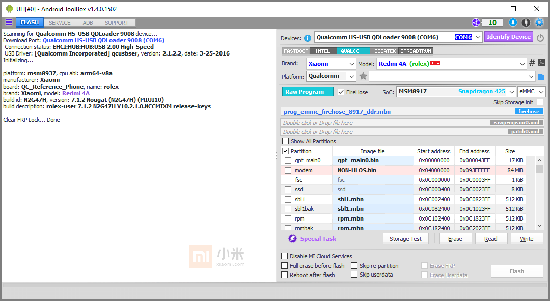The width and height of the screenshot is (550, 301).
Task: Click the Qualcomm HS-USB QDLoader port link
Action: (x=103, y=40)
